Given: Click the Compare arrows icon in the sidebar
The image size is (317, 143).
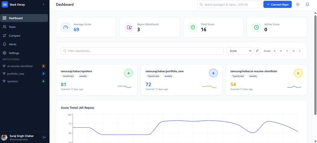Looking at the screenshot, I should click(x=4, y=36).
